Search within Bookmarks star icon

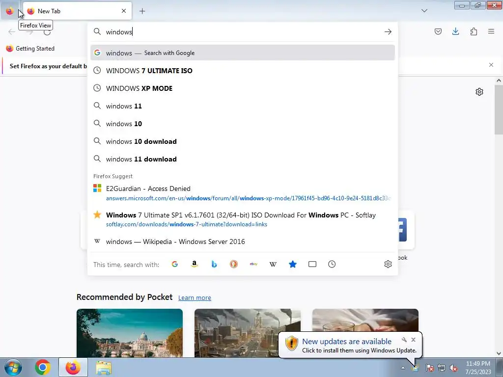tap(293, 264)
